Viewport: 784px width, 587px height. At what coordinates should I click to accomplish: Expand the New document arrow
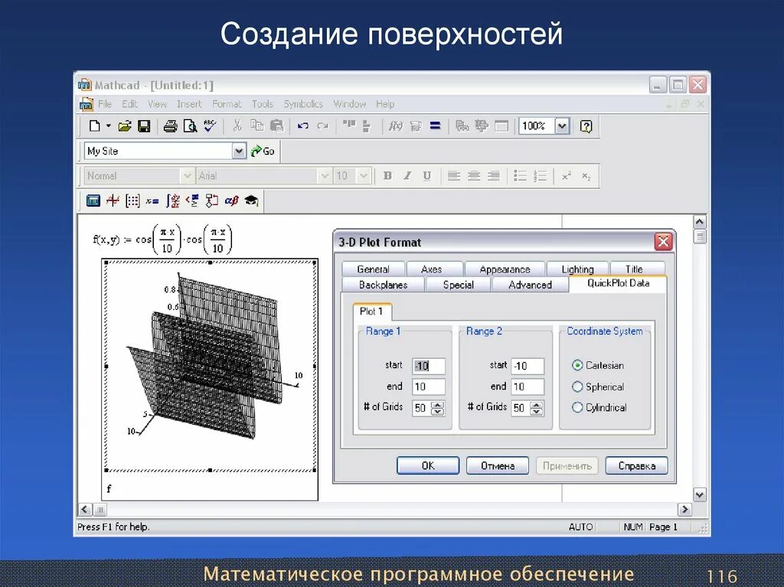click(108, 126)
